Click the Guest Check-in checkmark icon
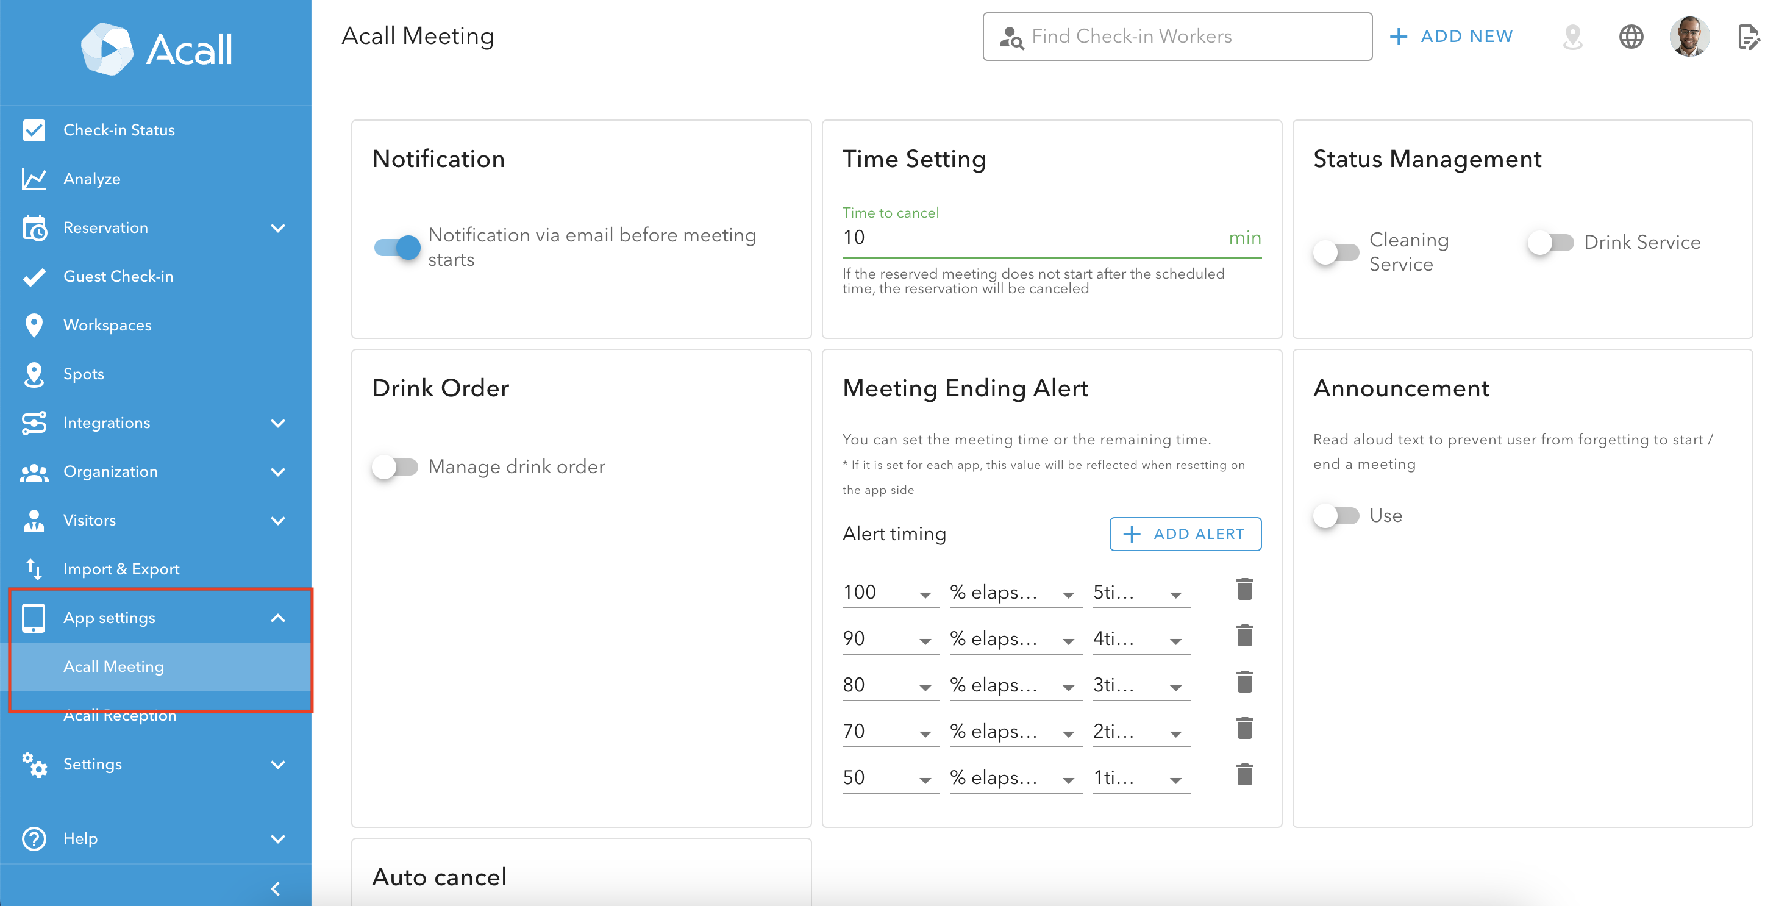The width and height of the screenshot is (1790, 906). pos(34,277)
